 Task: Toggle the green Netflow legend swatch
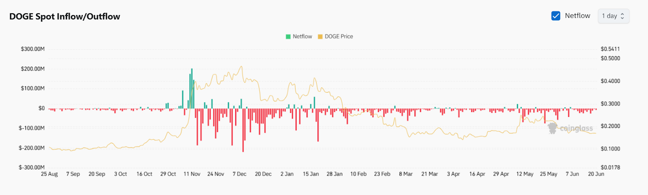[288, 36]
